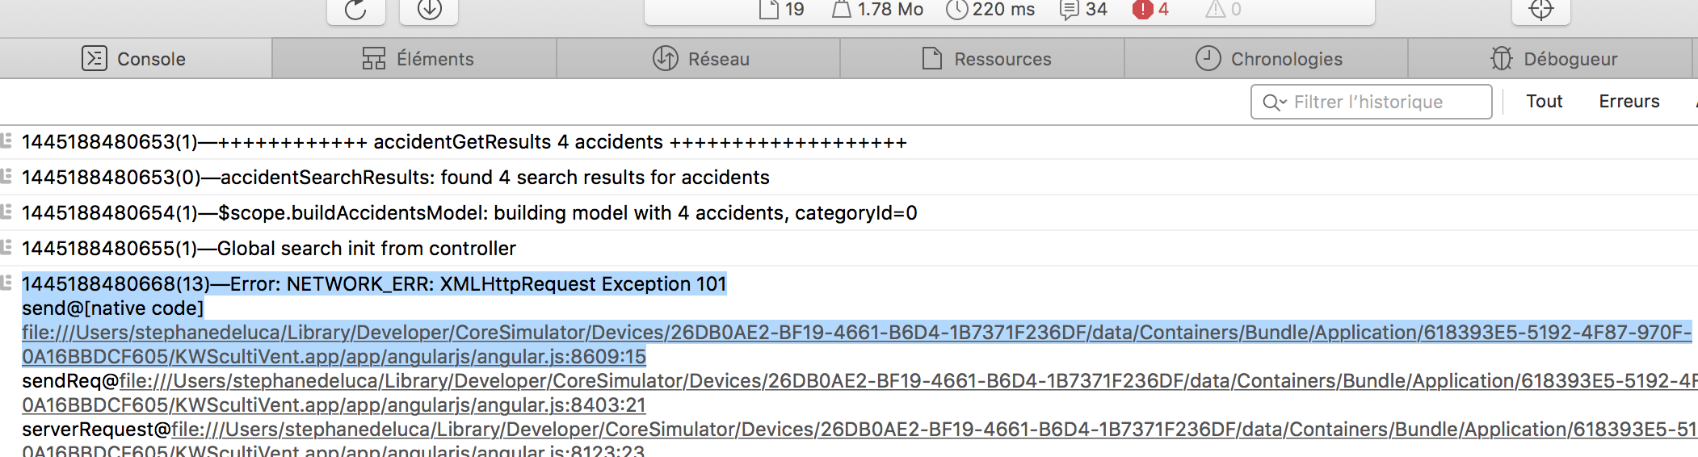
Task: Open the filter search magnifier dropdown arrow
Action: pos(1275,103)
